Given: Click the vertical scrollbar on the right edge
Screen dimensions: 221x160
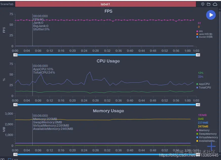Looking at the screenshot, I should (219, 82).
